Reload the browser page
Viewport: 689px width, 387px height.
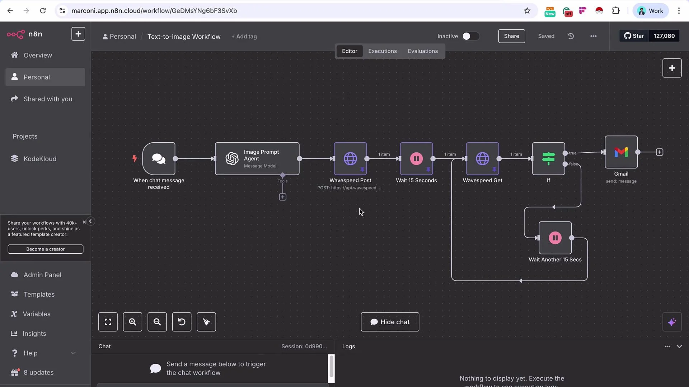pos(43,11)
